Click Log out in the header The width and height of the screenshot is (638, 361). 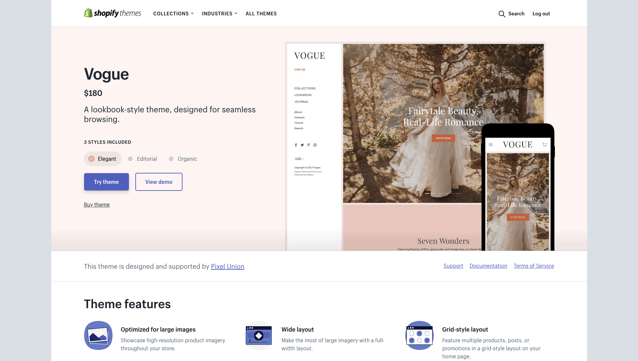click(541, 14)
